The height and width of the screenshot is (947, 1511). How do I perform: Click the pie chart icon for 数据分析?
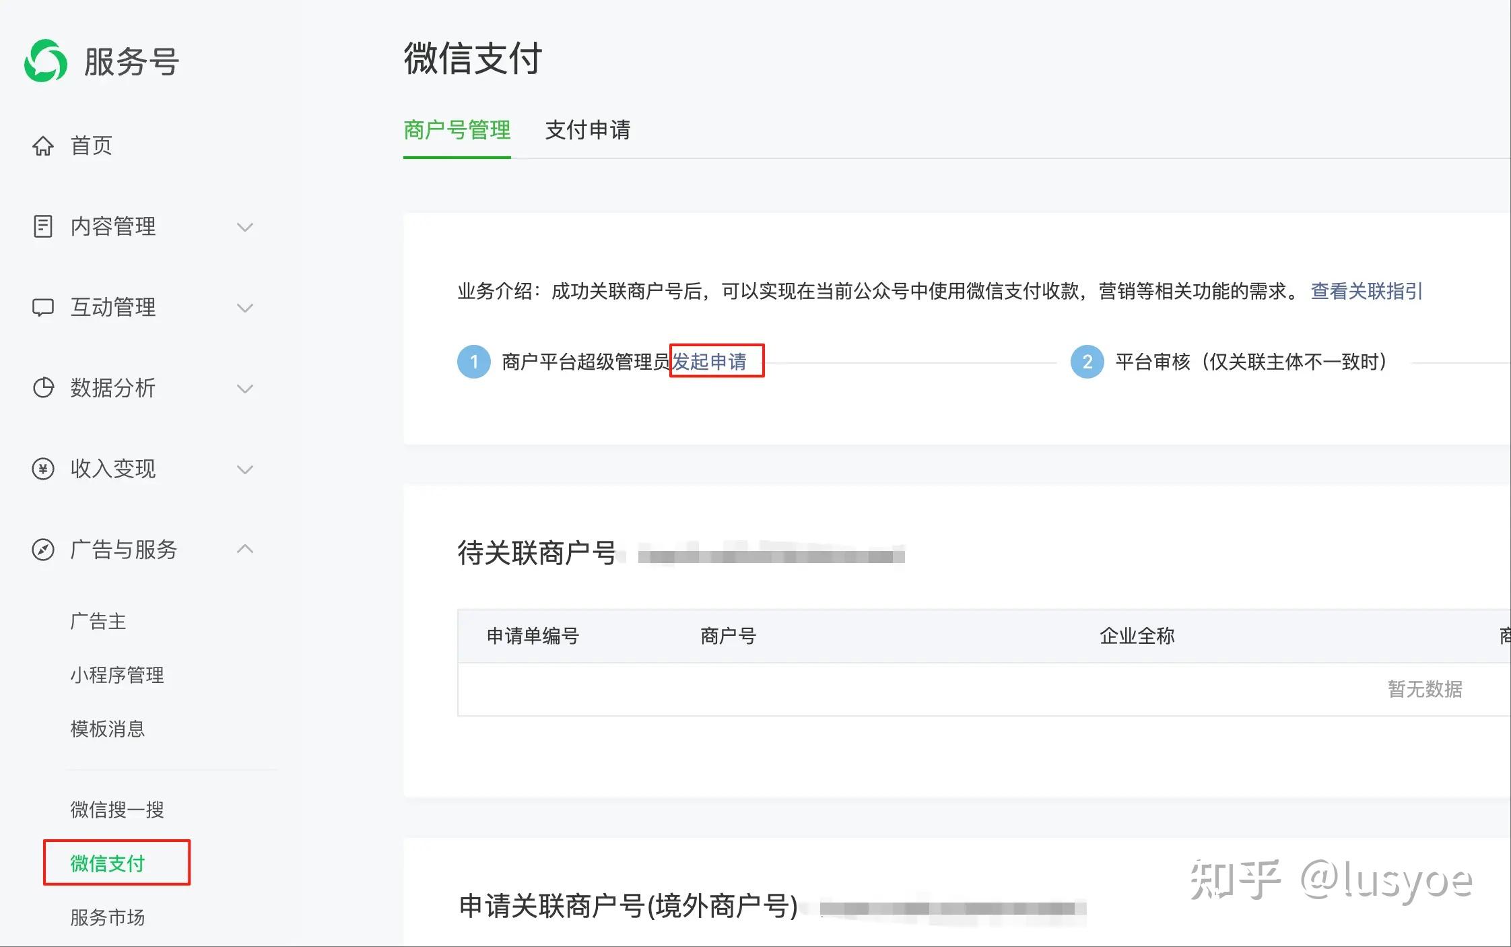[x=43, y=388]
